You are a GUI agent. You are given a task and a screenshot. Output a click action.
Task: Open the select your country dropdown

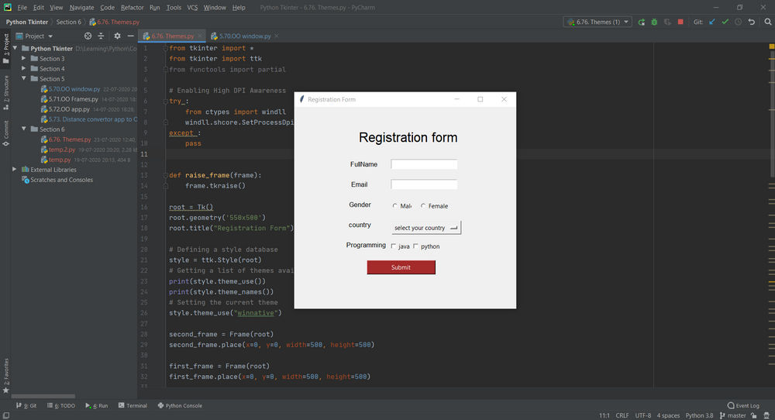pyautogui.click(x=426, y=228)
